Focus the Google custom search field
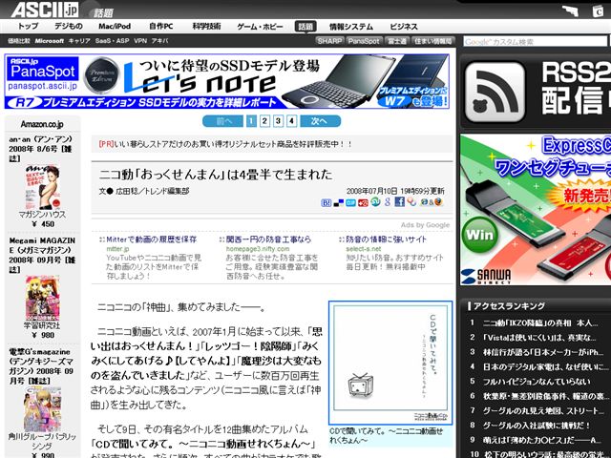 tap(535, 41)
